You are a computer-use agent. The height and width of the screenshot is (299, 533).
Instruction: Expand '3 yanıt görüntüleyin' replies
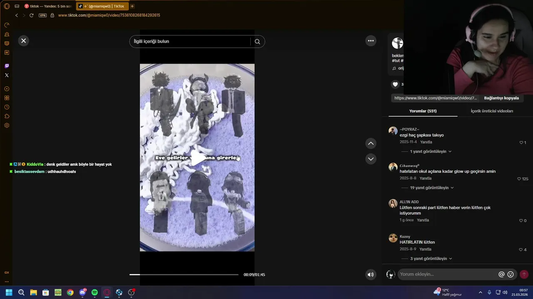pos(431,259)
